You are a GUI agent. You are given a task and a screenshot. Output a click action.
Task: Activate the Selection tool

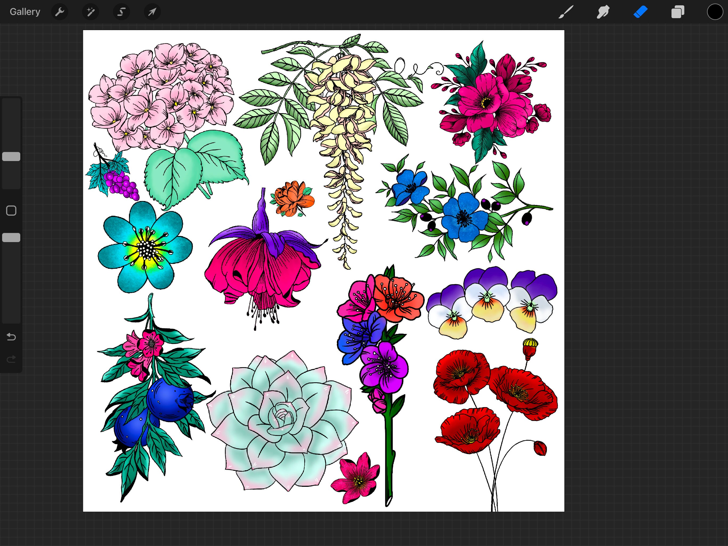121,12
